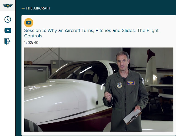The image size is (176, 136).
Task: Go back to THE AIRCRAFT
Action: coord(38,8)
